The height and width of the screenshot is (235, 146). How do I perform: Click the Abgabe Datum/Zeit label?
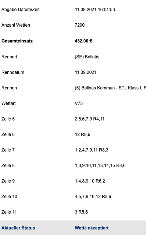pyautogui.click(x=21, y=10)
